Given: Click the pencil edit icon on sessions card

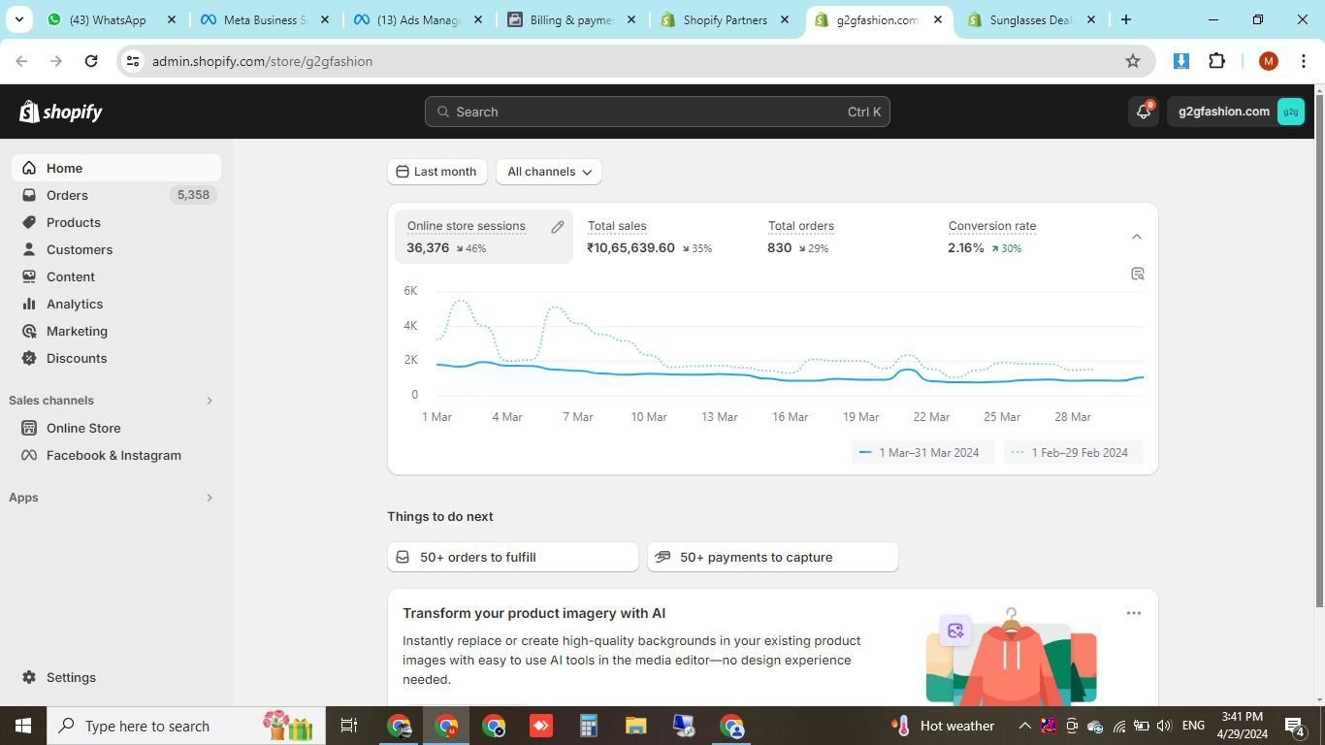Looking at the screenshot, I should click(558, 227).
